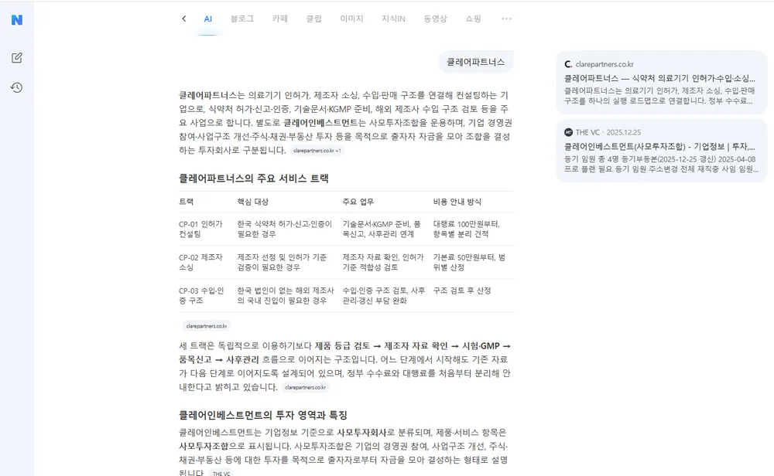This screenshot has height=476, width=774.
Task: Click the 한국 식약처 허가·신고·인증이 cell
Action: pos(284,229)
